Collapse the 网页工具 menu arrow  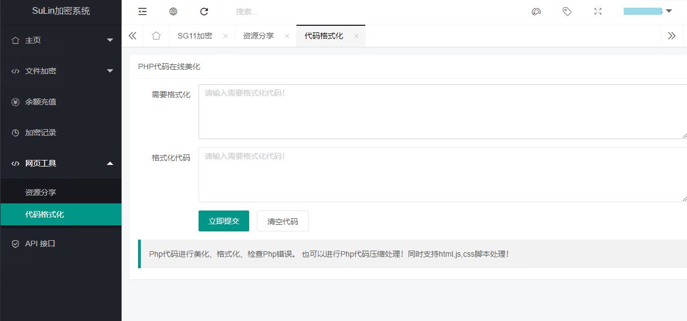110,163
